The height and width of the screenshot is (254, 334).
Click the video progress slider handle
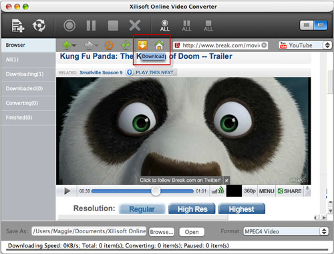[x=156, y=191]
